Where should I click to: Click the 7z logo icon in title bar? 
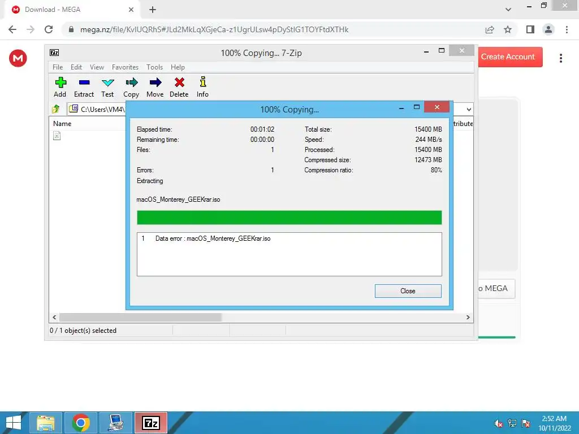point(54,53)
